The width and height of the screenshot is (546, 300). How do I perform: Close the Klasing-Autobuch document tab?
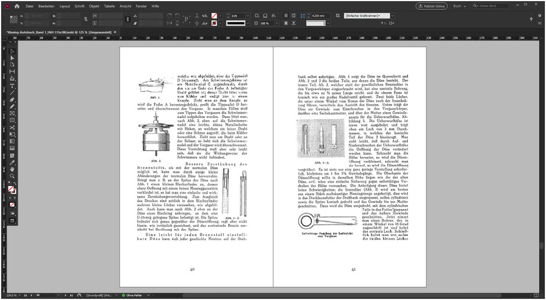115,32
